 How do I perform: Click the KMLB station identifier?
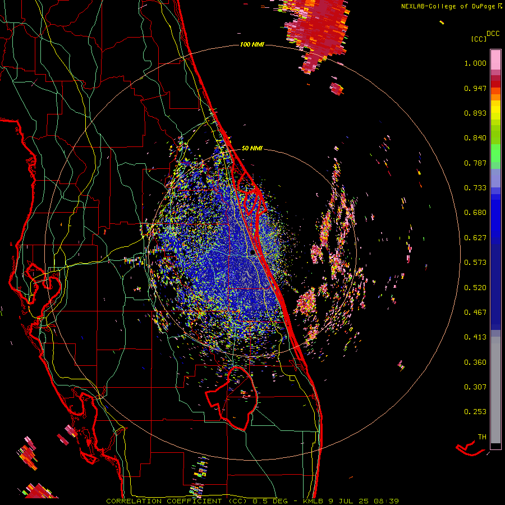tap(313, 501)
